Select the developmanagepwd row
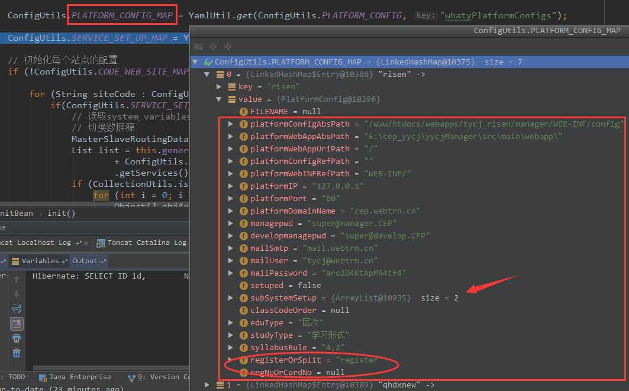 click(x=409, y=236)
